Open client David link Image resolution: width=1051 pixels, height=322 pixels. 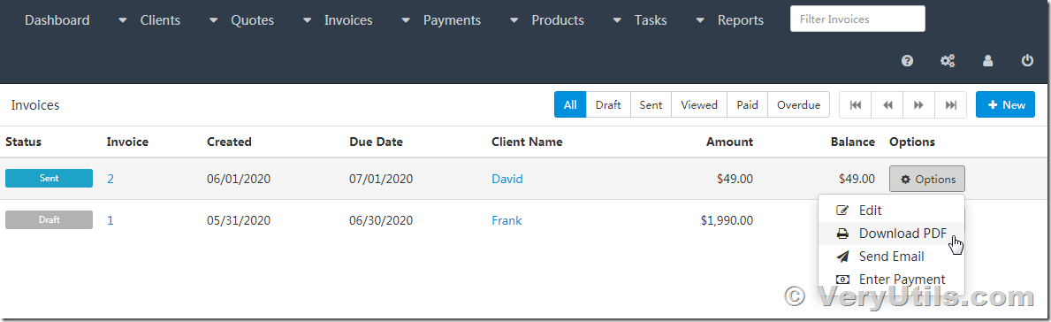(506, 179)
